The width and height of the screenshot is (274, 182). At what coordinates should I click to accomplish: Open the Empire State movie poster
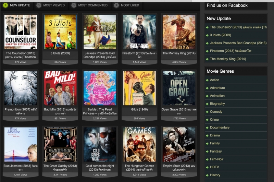tap(179, 144)
